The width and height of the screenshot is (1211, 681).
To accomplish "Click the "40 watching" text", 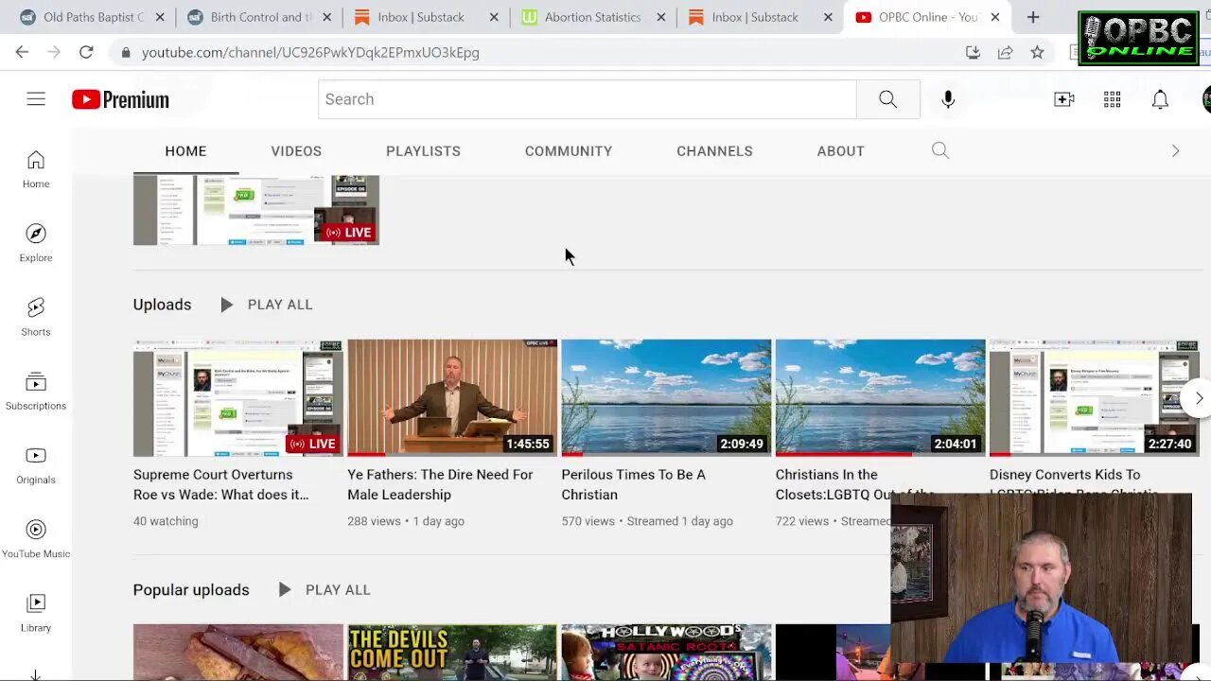I will 166,521.
